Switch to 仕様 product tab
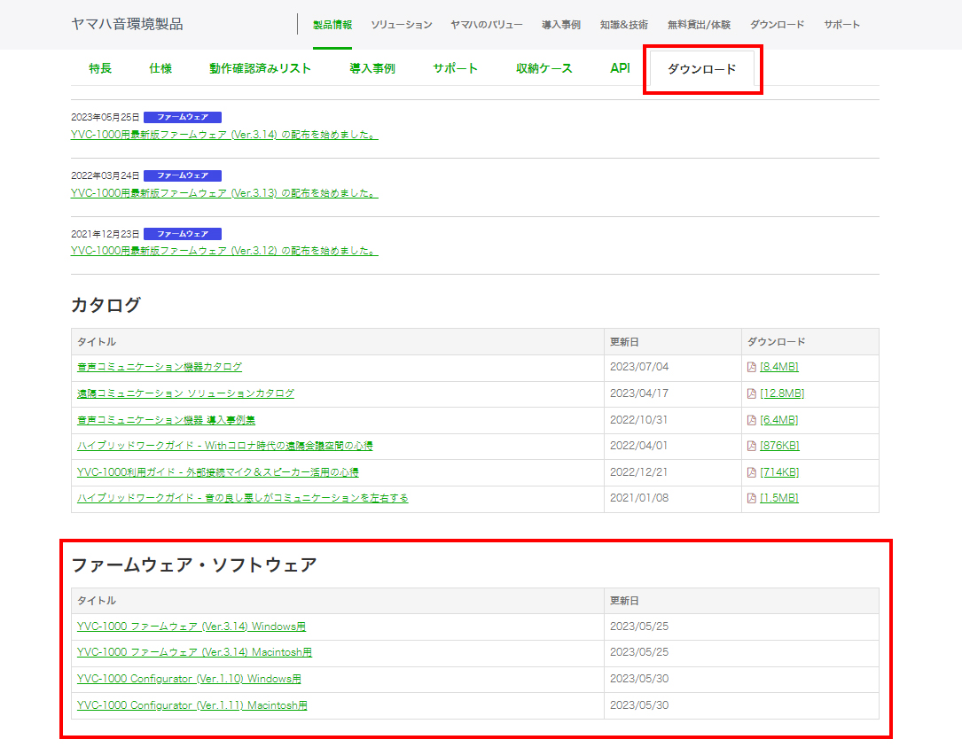Image resolution: width=962 pixels, height=755 pixels. pos(160,68)
